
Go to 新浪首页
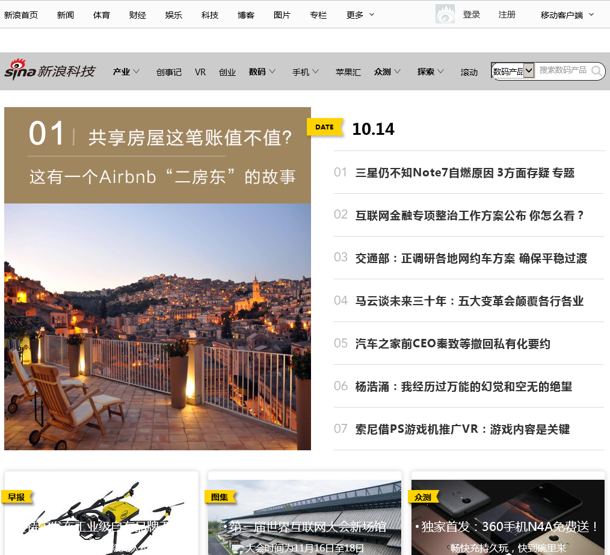pyautogui.click(x=21, y=15)
